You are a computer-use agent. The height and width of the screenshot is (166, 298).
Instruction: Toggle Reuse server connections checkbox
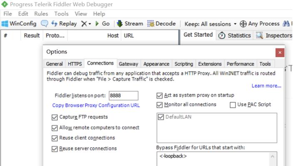pyautogui.click(x=55, y=149)
